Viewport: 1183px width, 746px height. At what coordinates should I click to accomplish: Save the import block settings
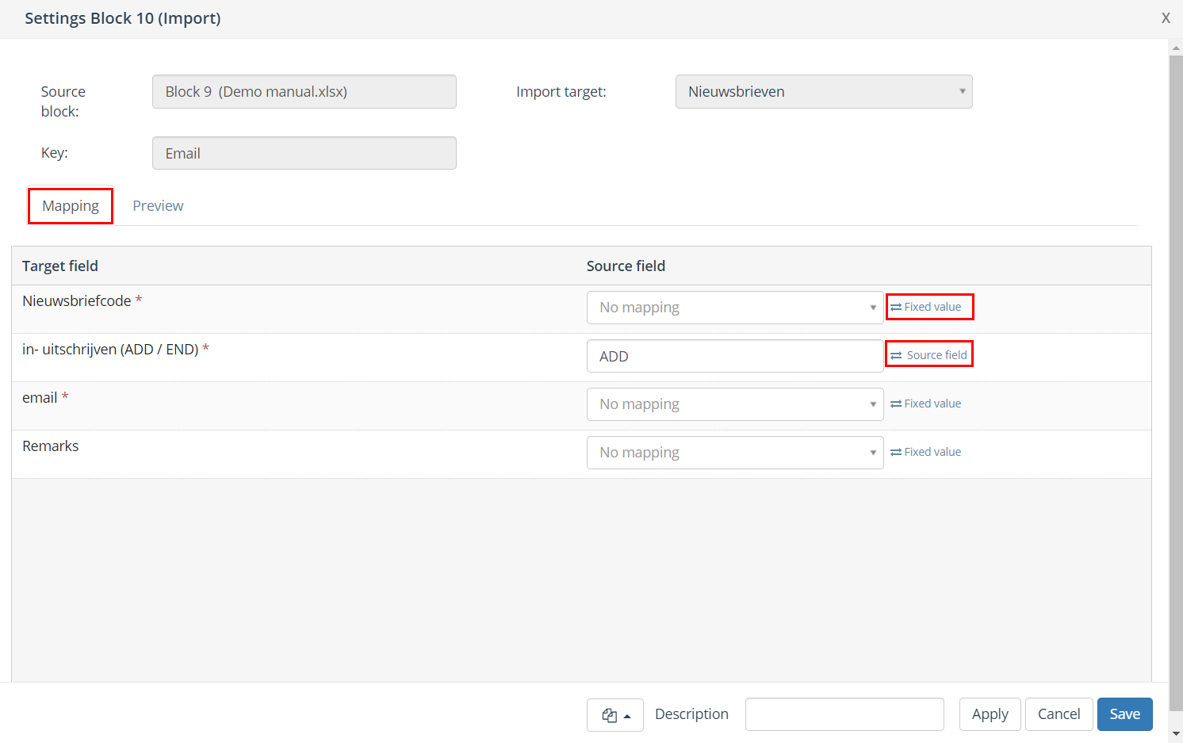(1124, 714)
